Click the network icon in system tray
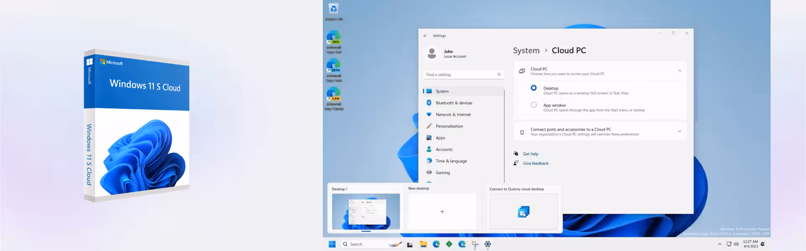 (729, 244)
